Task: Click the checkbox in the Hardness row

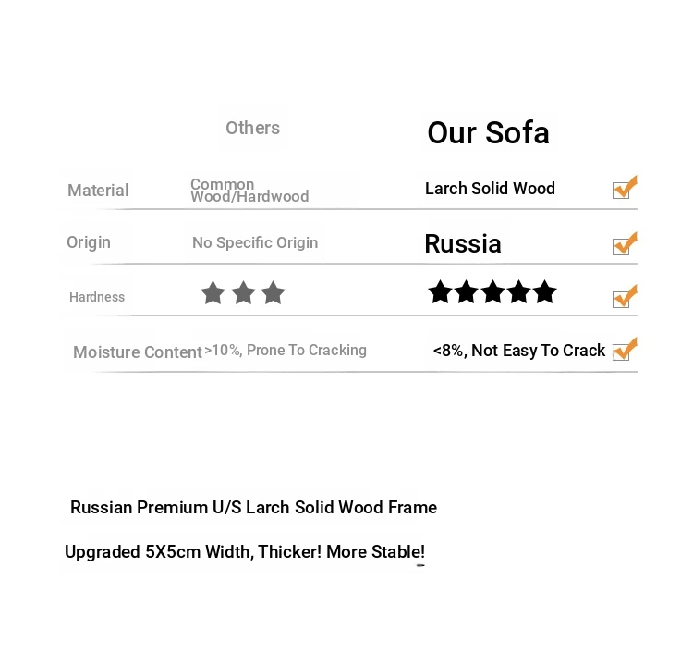Action: coord(621,299)
